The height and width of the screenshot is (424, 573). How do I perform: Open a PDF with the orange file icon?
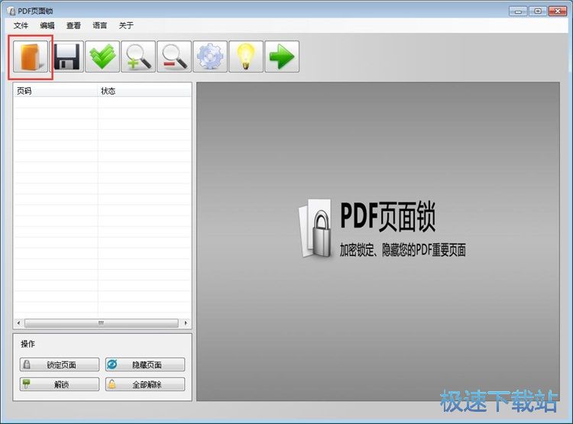coord(31,57)
